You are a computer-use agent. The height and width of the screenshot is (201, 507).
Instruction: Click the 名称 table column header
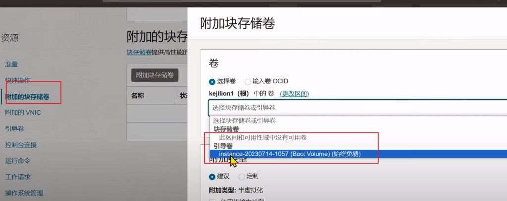[138, 96]
